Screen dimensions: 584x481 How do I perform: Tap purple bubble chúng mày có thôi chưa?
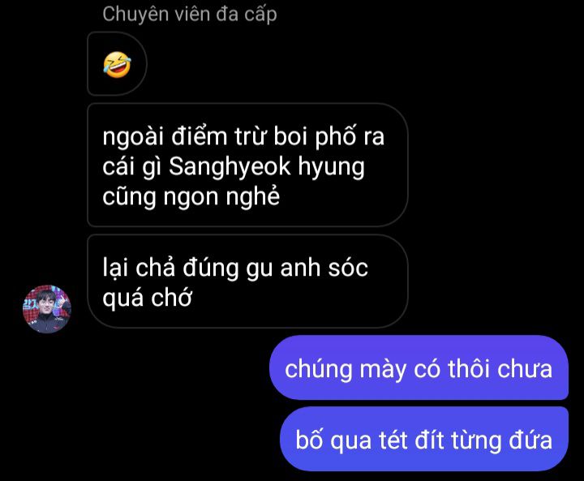tap(419, 367)
